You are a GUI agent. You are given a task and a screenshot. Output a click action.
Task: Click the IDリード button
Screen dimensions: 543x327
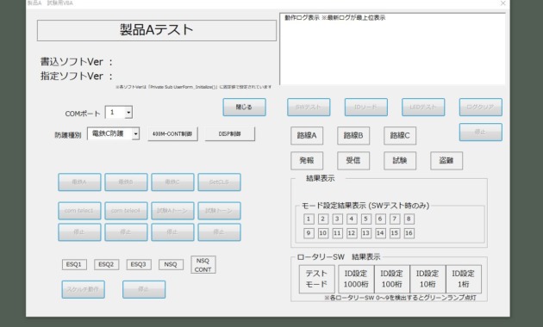(x=365, y=108)
